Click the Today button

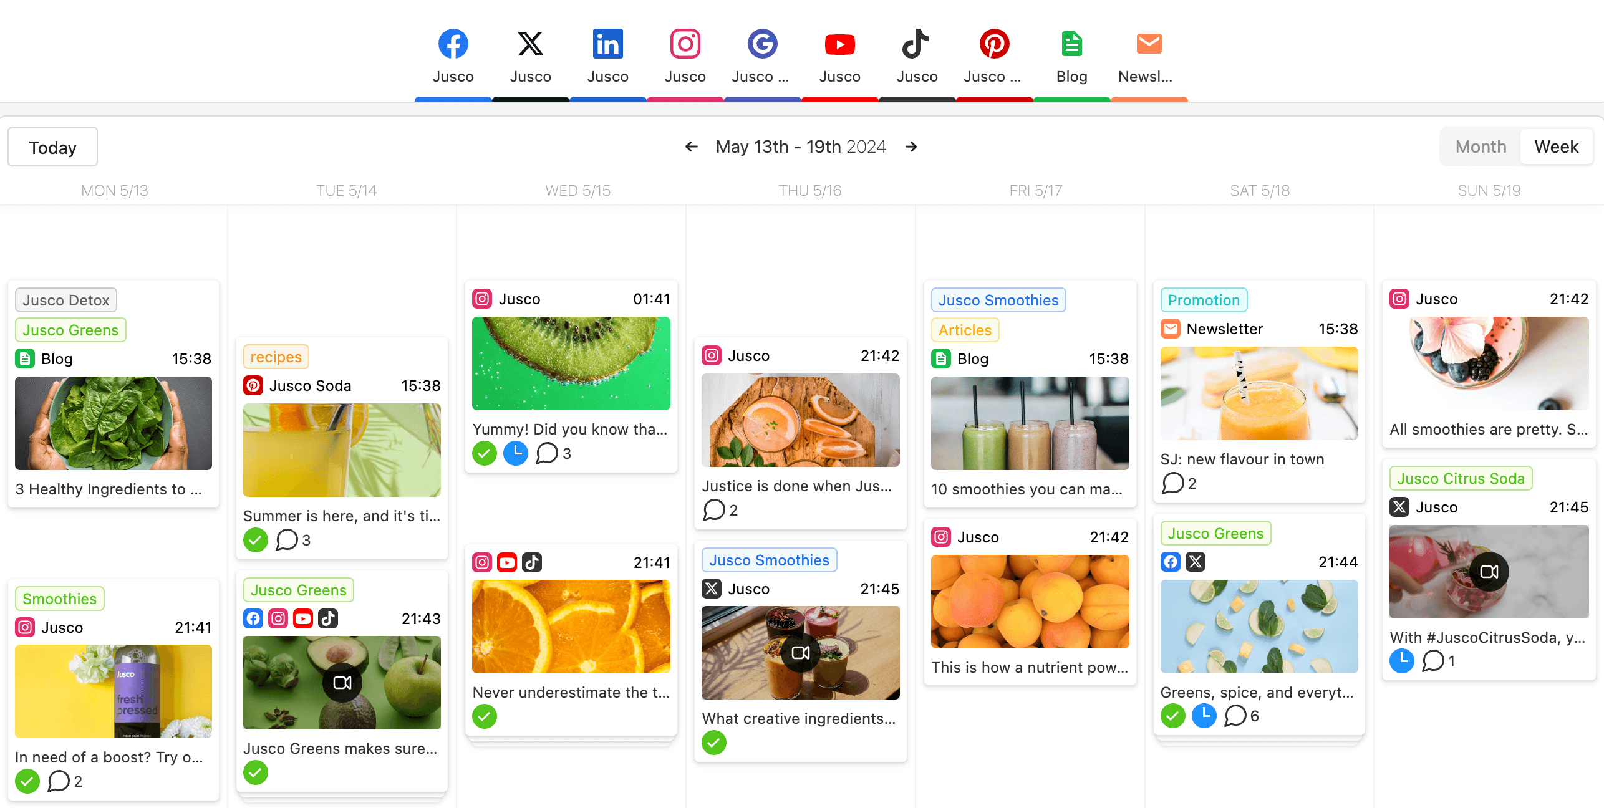(52, 145)
